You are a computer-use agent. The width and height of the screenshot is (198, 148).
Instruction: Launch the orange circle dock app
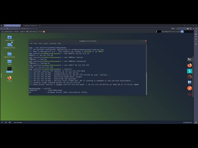pyautogui.click(x=190, y=88)
